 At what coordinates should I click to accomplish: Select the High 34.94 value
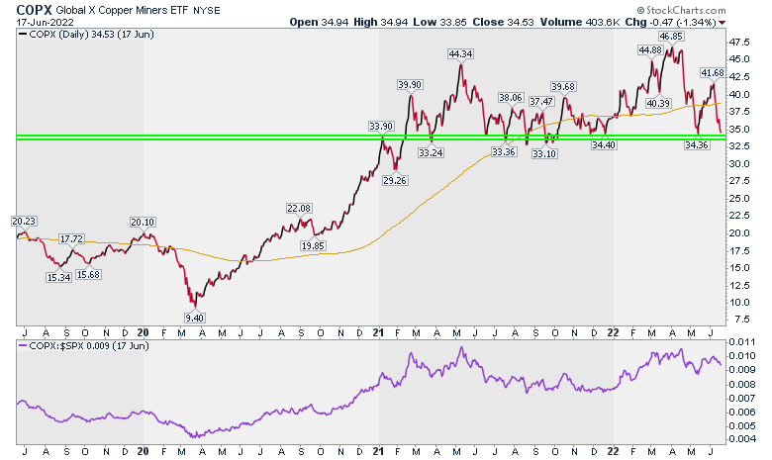(x=381, y=22)
